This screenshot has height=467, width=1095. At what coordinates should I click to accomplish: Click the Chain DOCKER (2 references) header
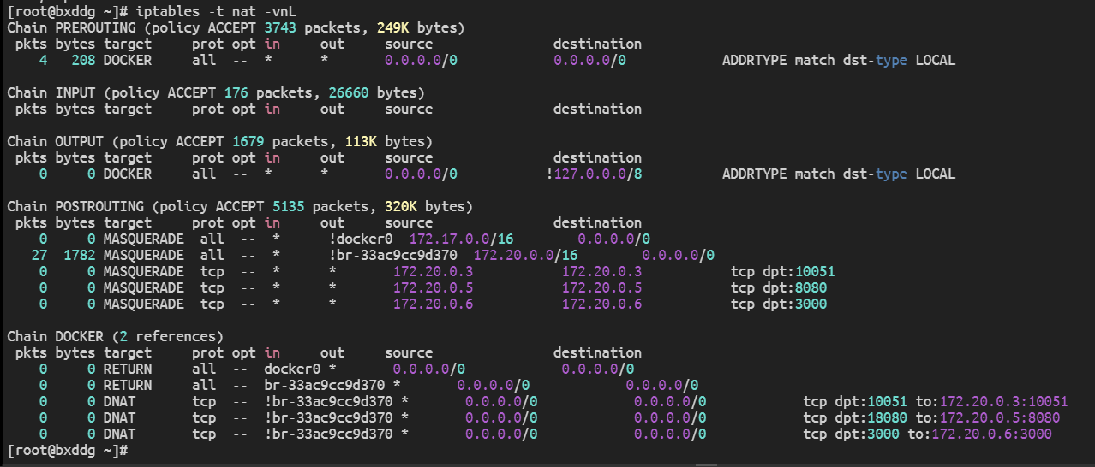(116, 336)
